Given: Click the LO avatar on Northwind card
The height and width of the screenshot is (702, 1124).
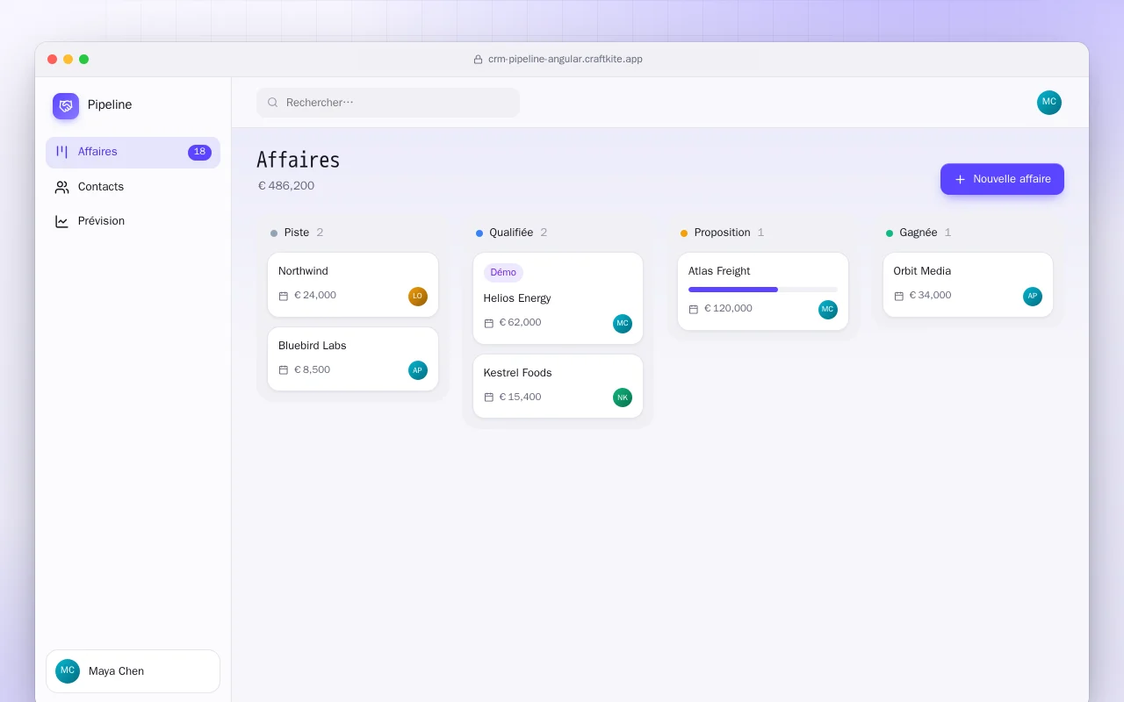Looking at the screenshot, I should click(418, 297).
